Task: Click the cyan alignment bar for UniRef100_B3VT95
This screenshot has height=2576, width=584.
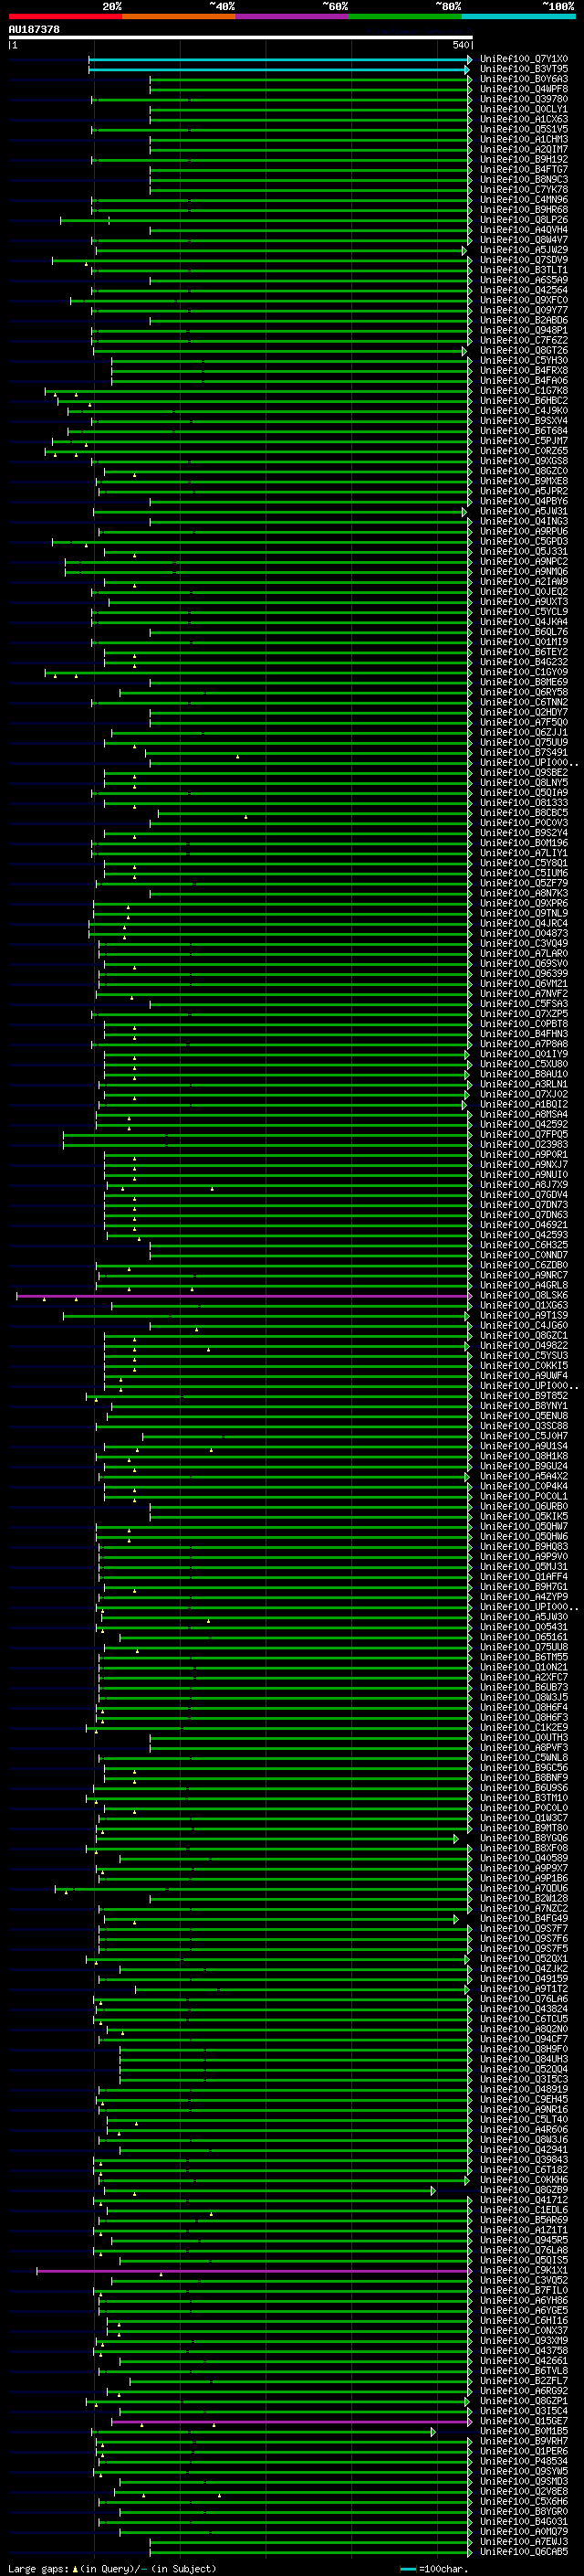Action: point(279,69)
